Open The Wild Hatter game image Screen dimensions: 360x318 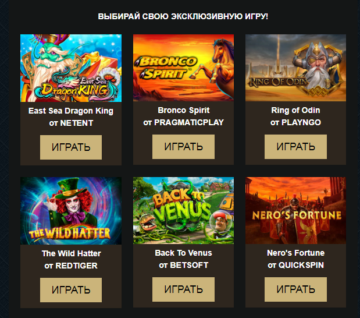71,211
